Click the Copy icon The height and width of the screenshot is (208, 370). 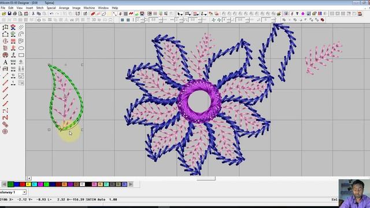tap(39, 14)
